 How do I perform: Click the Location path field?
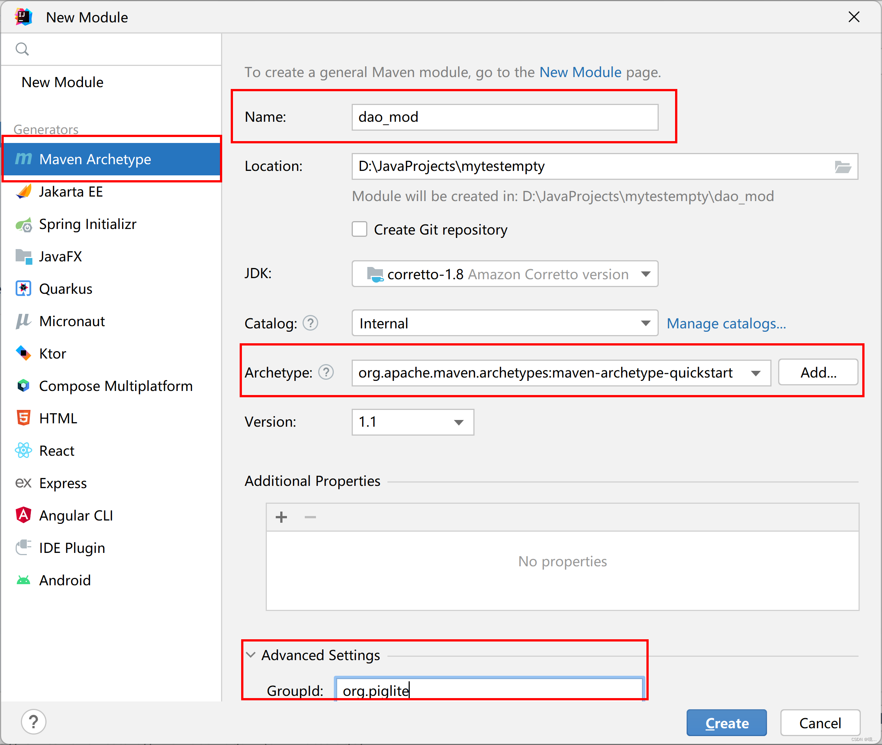[605, 166]
